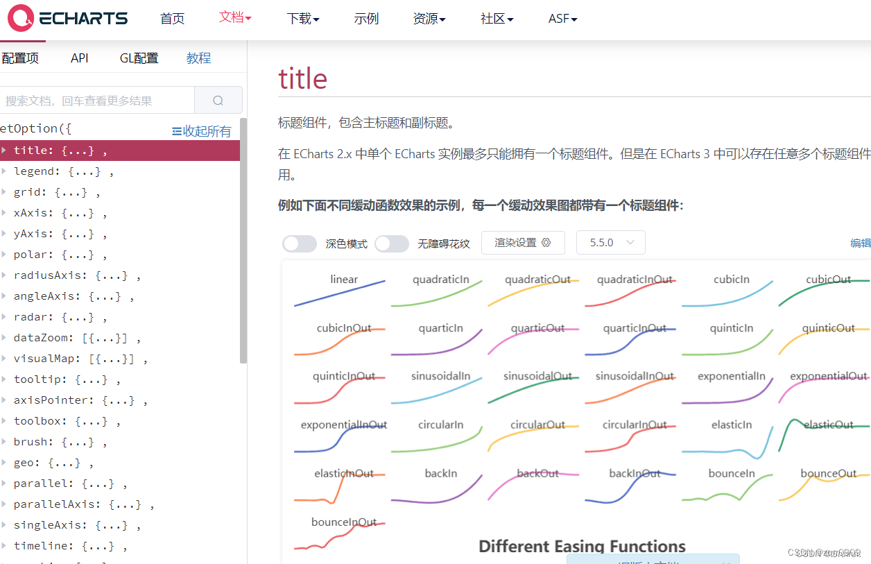The height and width of the screenshot is (564, 871).
Task: Expand the title config tree item
Action: pyautogui.click(x=6, y=150)
